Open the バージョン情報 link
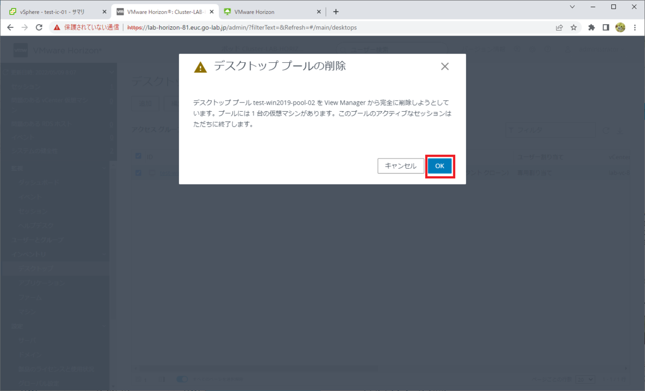Image resolution: width=645 pixels, height=391 pixels. 484,50
